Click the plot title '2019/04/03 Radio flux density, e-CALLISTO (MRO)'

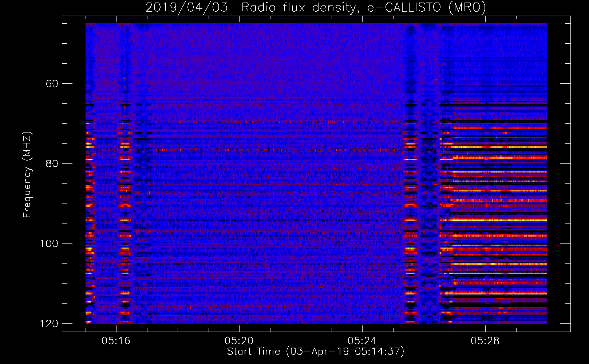point(316,7)
